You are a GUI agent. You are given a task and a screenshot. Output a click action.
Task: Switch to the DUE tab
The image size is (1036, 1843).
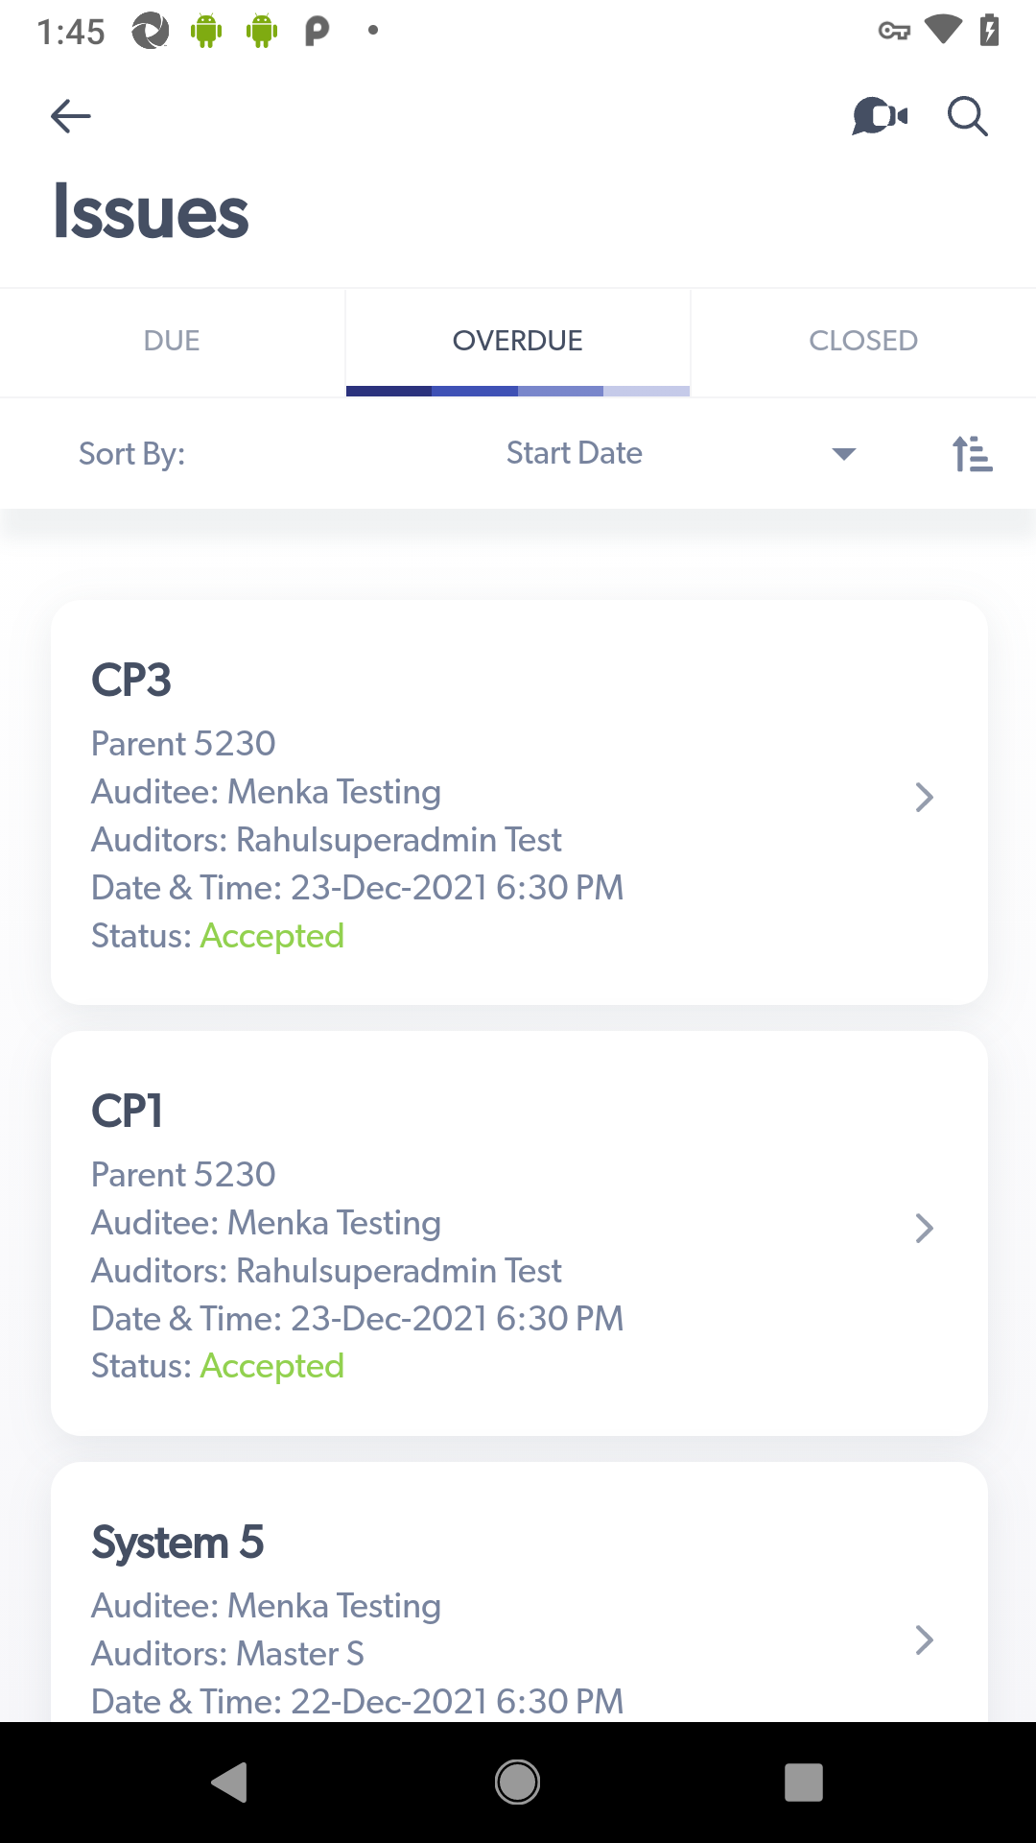[172, 342]
